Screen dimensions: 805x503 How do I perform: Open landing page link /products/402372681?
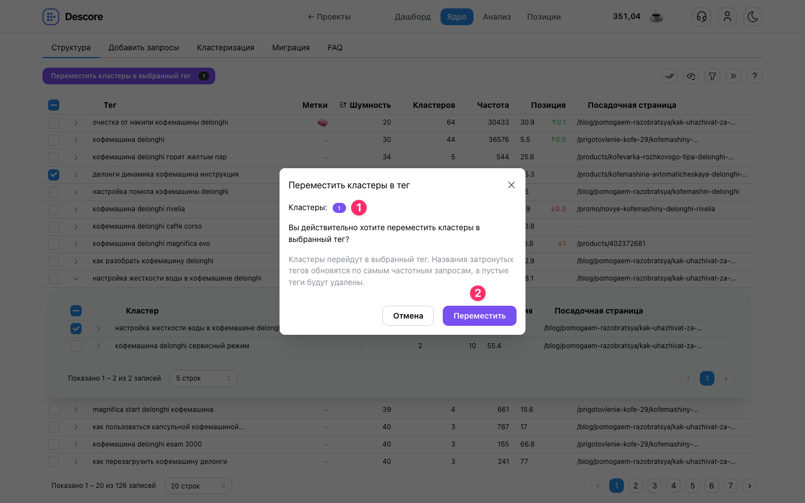tap(611, 244)
